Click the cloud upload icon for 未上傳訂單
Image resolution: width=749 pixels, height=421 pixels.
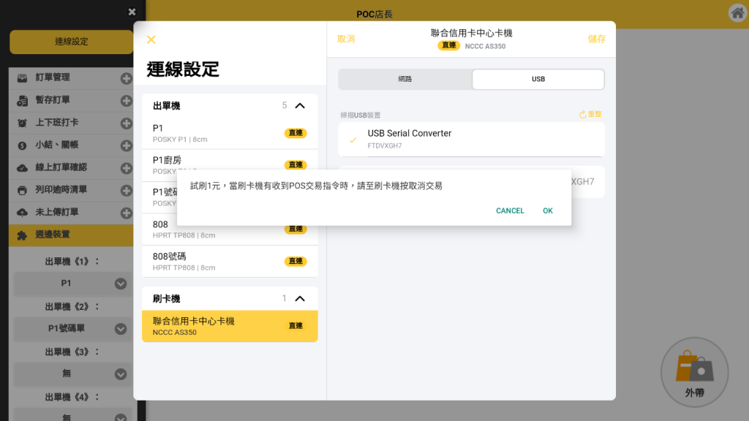click(22, 213)
